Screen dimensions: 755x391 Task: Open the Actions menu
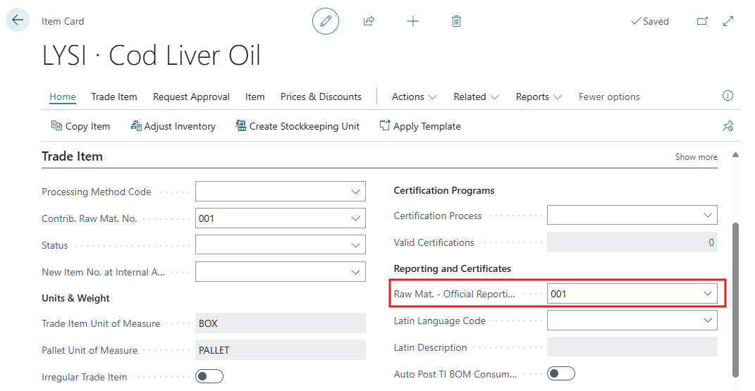414,97
